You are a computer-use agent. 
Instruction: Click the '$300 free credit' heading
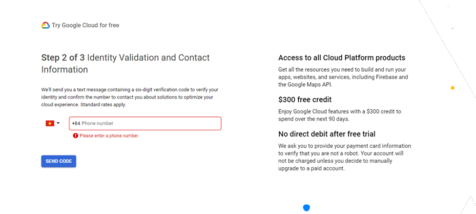pos(305,99)
